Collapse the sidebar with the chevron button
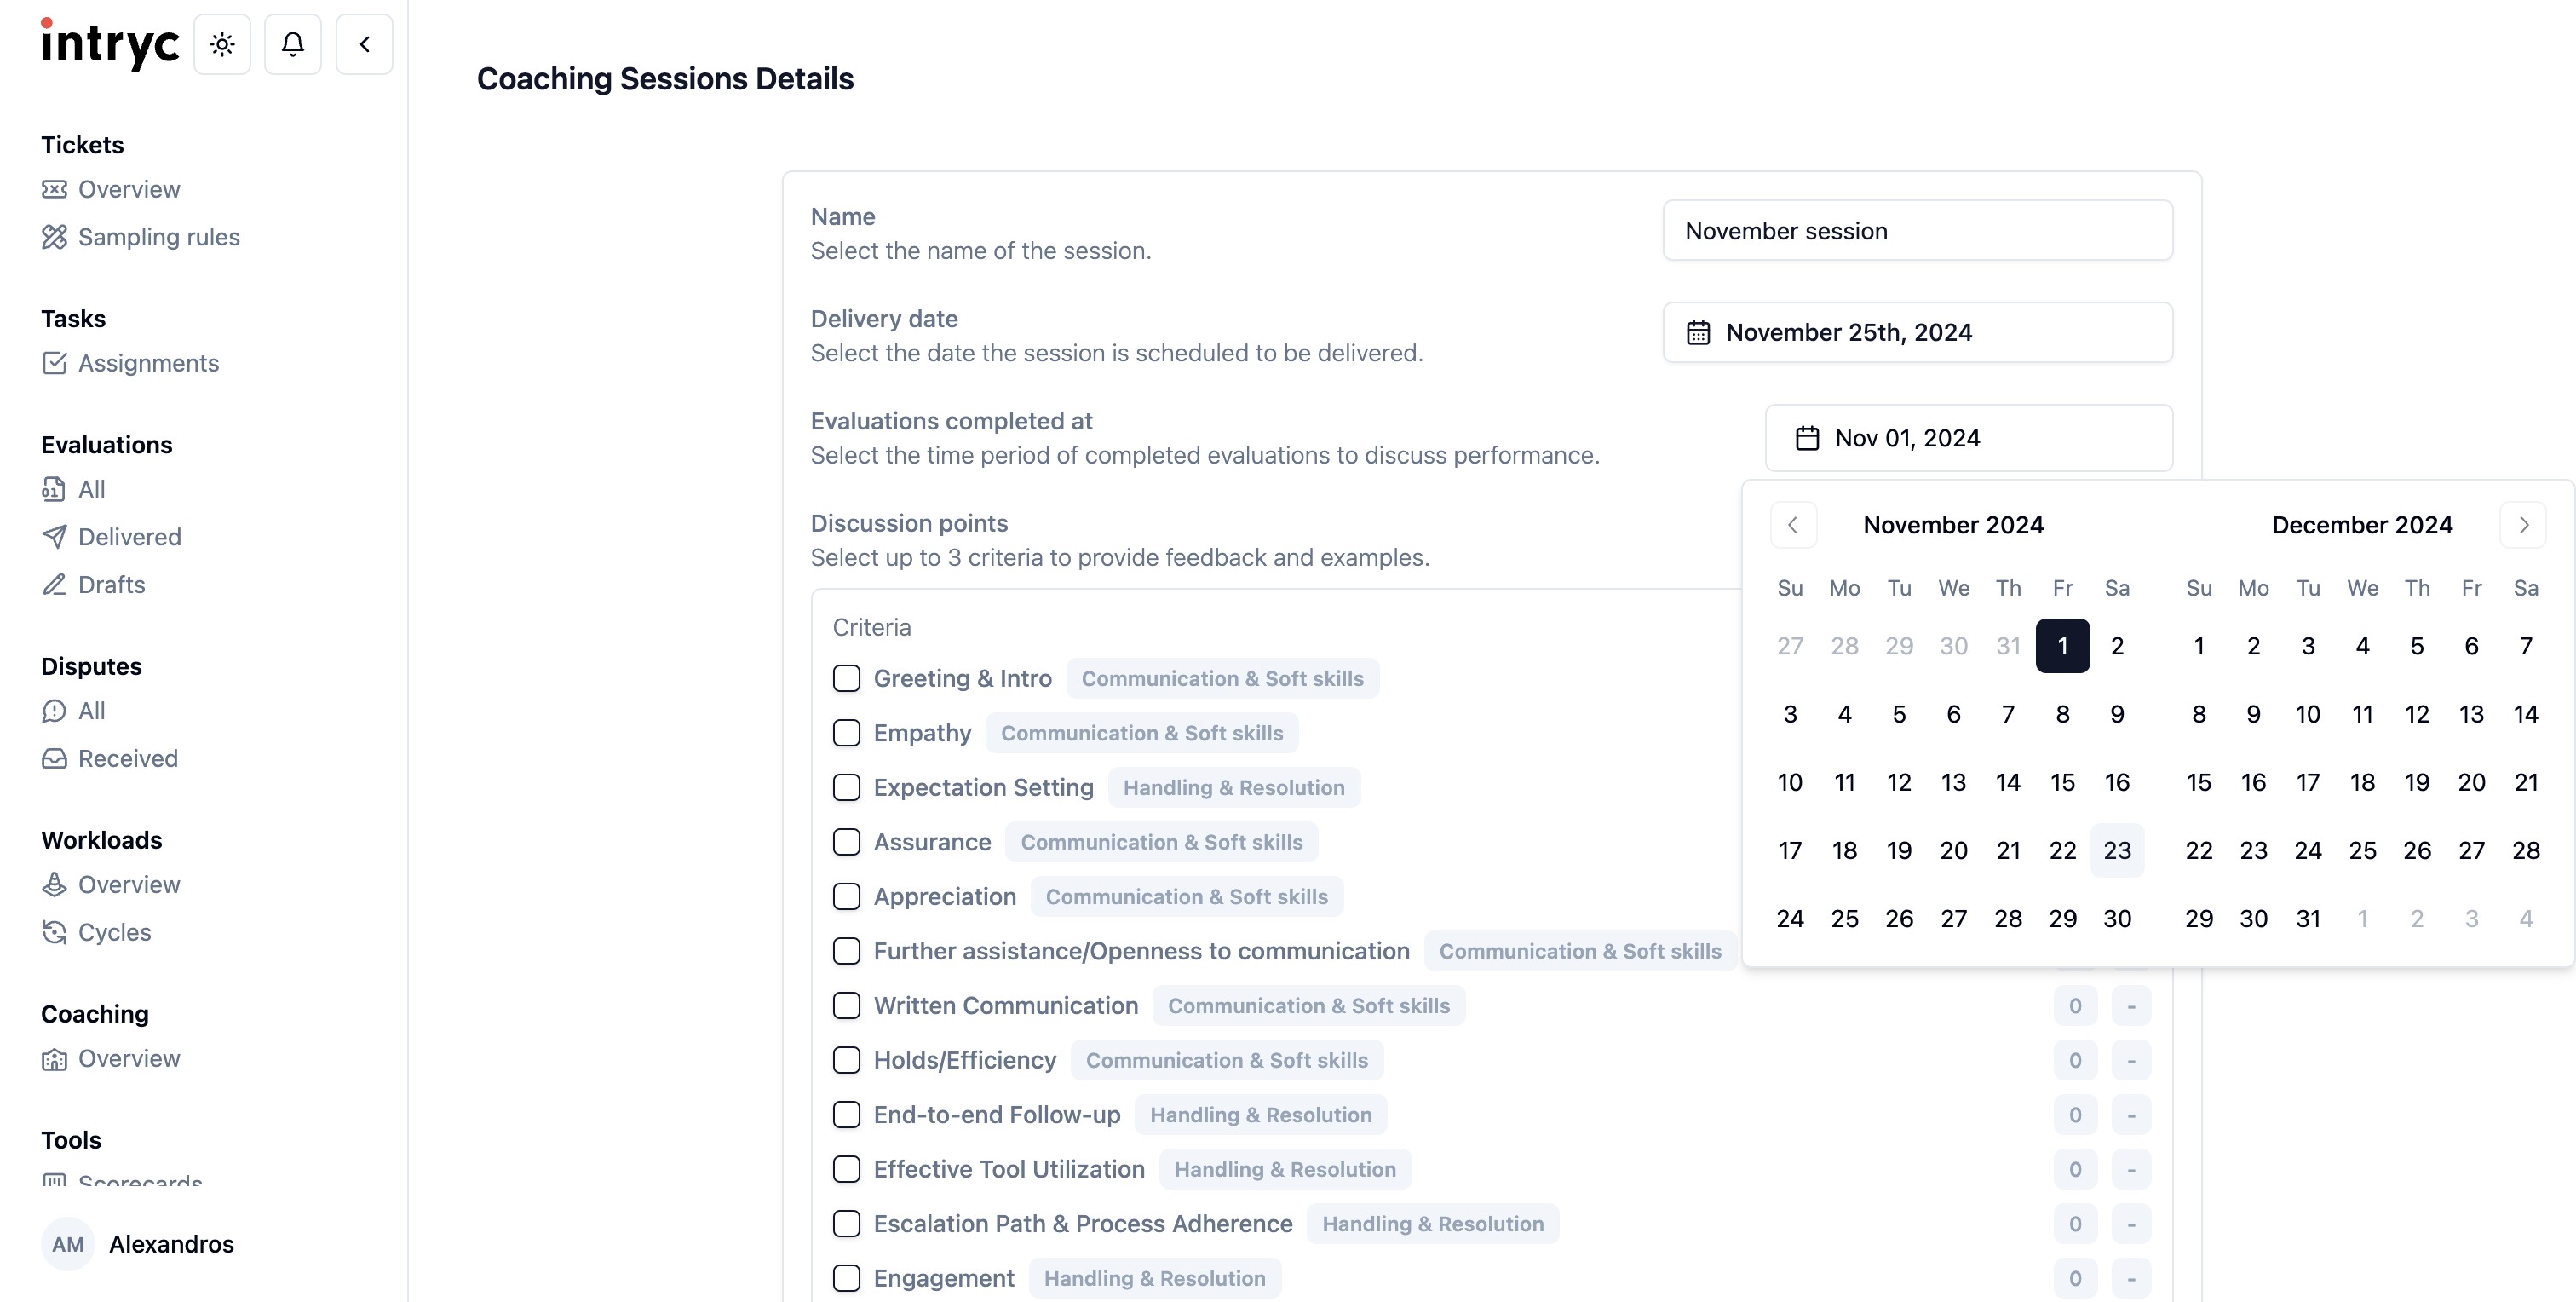2576x1302 pixels. tap(364, 44)
